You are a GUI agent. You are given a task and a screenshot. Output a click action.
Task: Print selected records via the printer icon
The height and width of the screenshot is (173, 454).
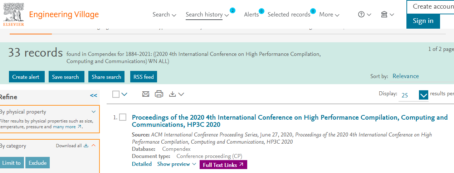(x=159, y=94)
